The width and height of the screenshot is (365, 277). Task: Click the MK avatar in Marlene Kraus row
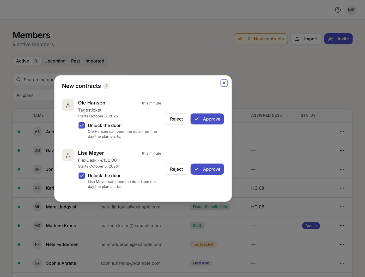pos(37,226)
